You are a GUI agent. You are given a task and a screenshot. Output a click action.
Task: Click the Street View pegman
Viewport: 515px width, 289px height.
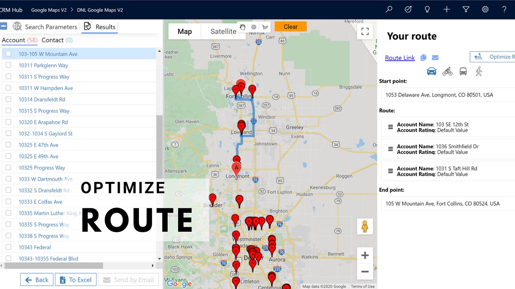(365, 226)
